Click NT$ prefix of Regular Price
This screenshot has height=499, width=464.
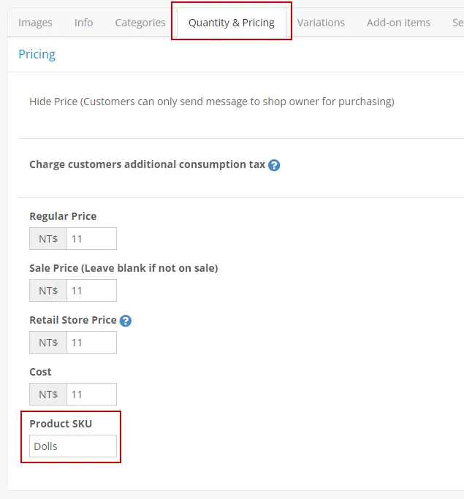pos(48,239)
